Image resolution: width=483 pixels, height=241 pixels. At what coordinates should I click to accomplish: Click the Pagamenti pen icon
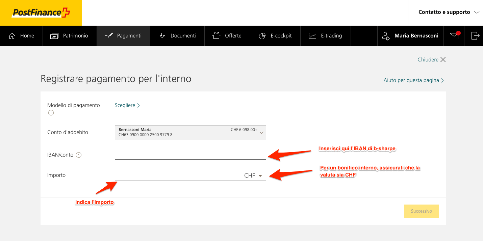[108, 36]
